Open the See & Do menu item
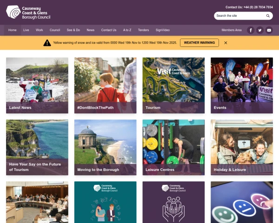This screenshot has width=279, height=223. click(73, 30)
